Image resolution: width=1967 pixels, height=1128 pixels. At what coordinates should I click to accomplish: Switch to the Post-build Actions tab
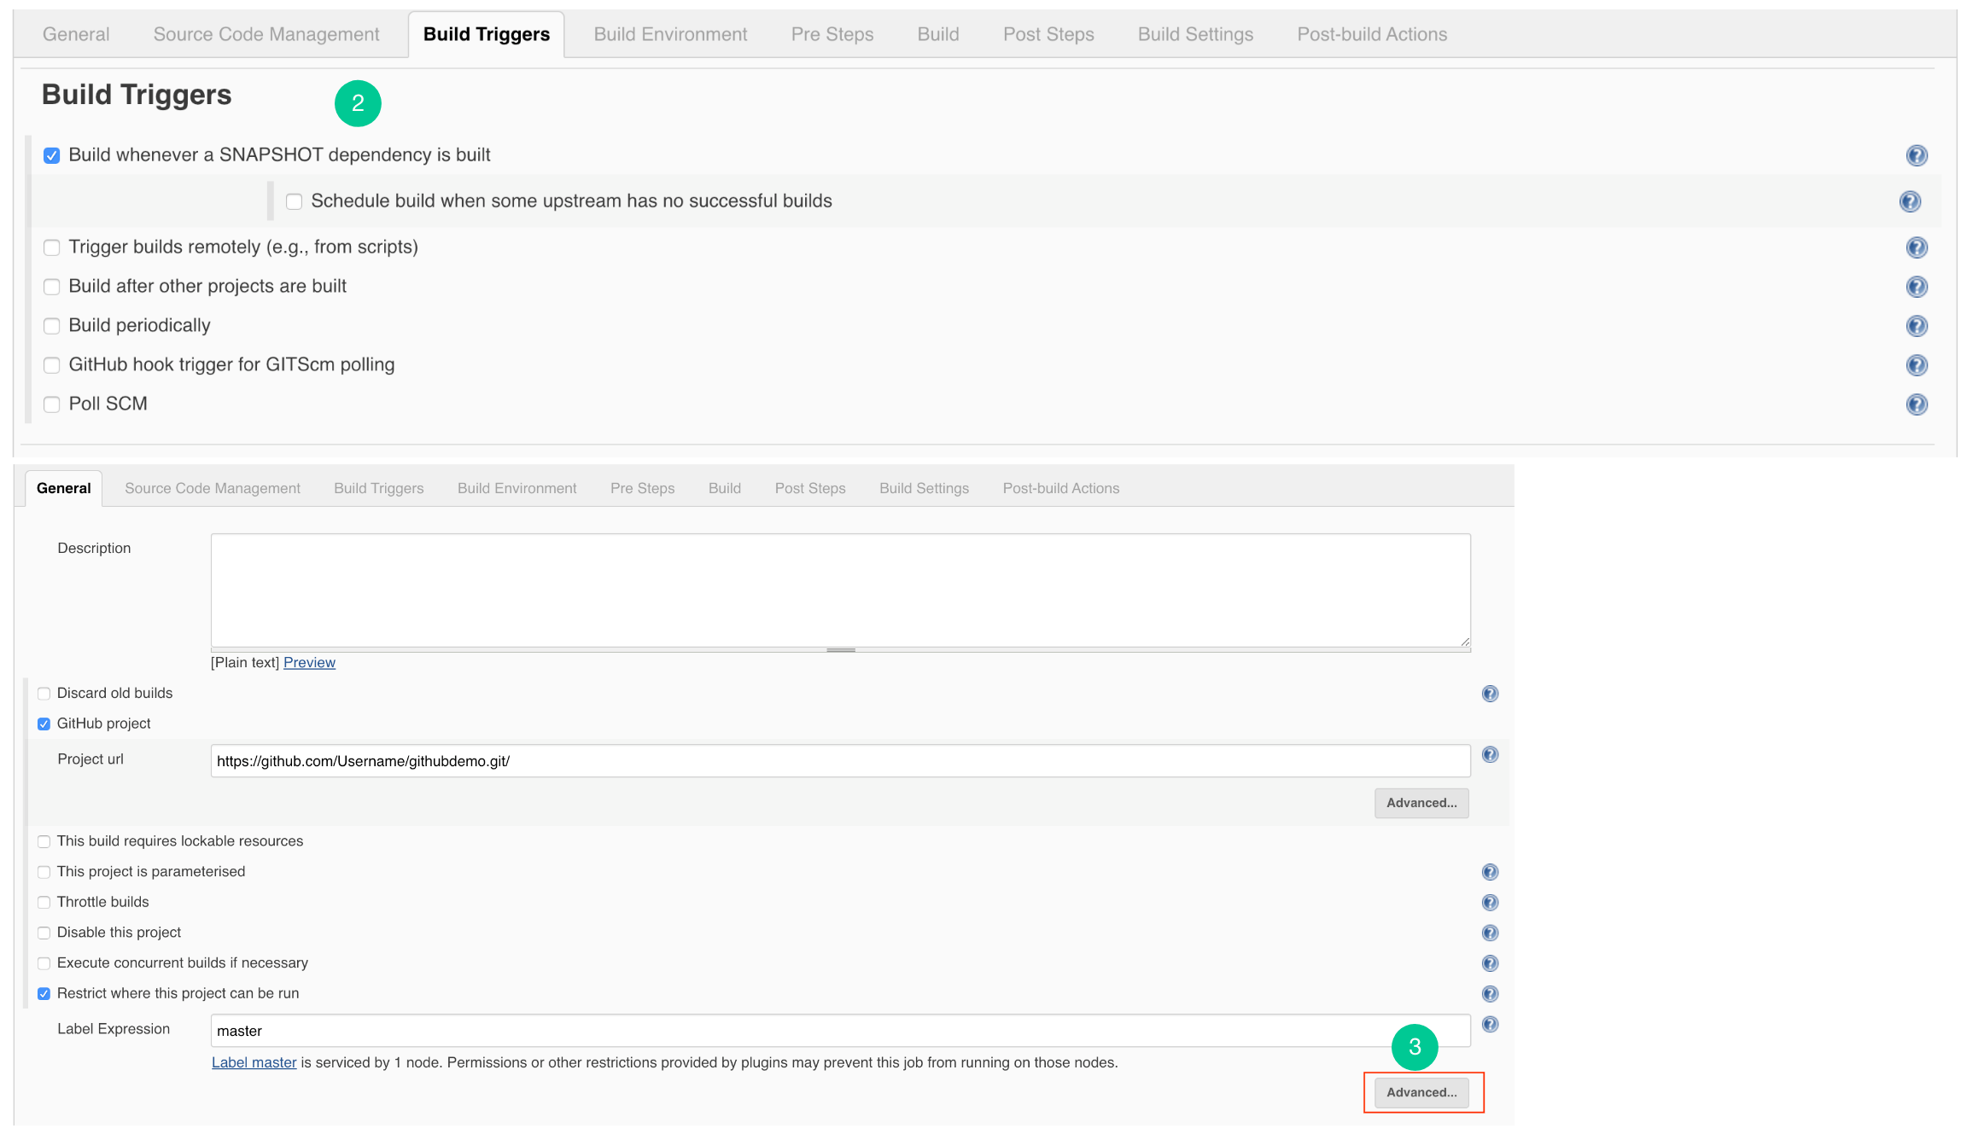point(1371,34)
